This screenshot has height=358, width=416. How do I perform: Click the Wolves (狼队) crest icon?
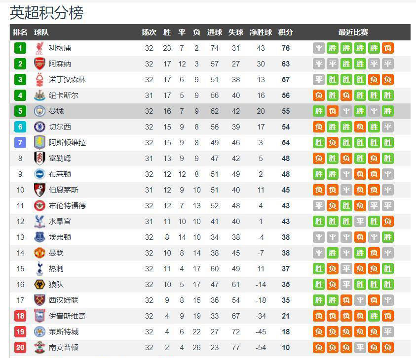39,285
